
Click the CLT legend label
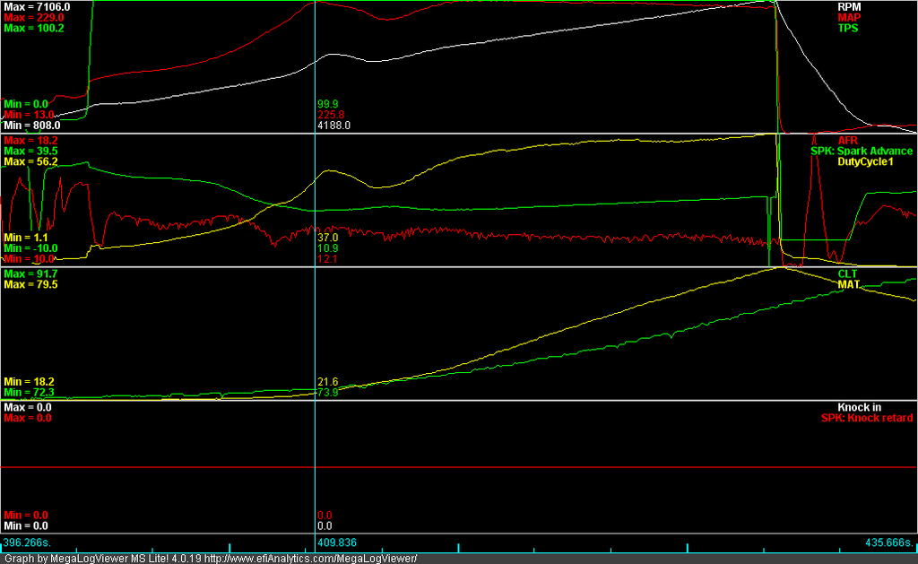pyautogui.click(x=847, y=274)
